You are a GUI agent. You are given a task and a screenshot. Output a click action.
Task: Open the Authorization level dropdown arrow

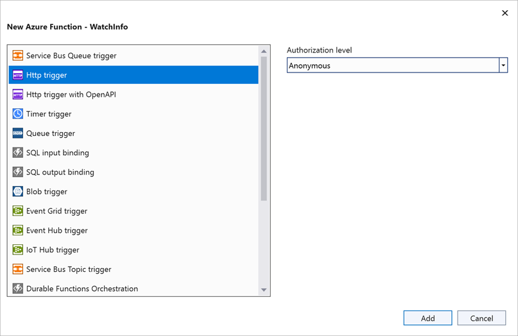pyautogui.click(x=503, y=65)
